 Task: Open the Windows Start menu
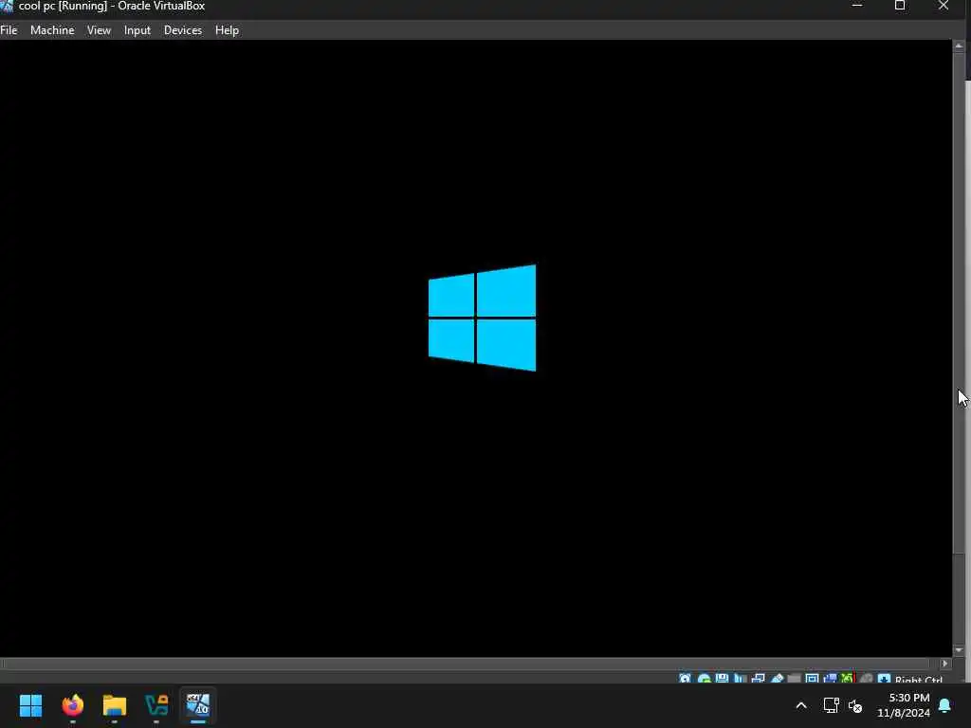coord(30,705)
